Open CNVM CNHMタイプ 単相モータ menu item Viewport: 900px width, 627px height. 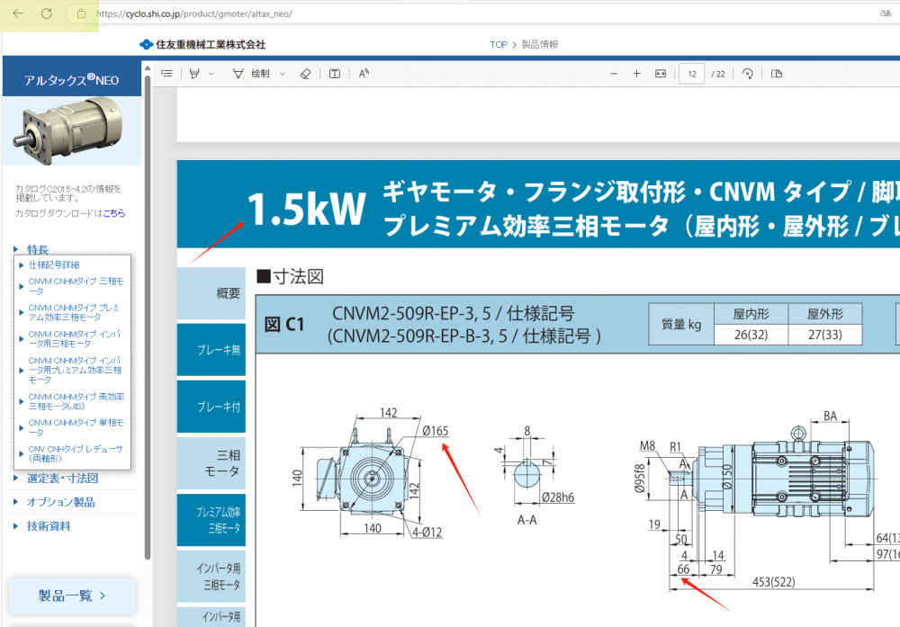[x=76, y=427]
